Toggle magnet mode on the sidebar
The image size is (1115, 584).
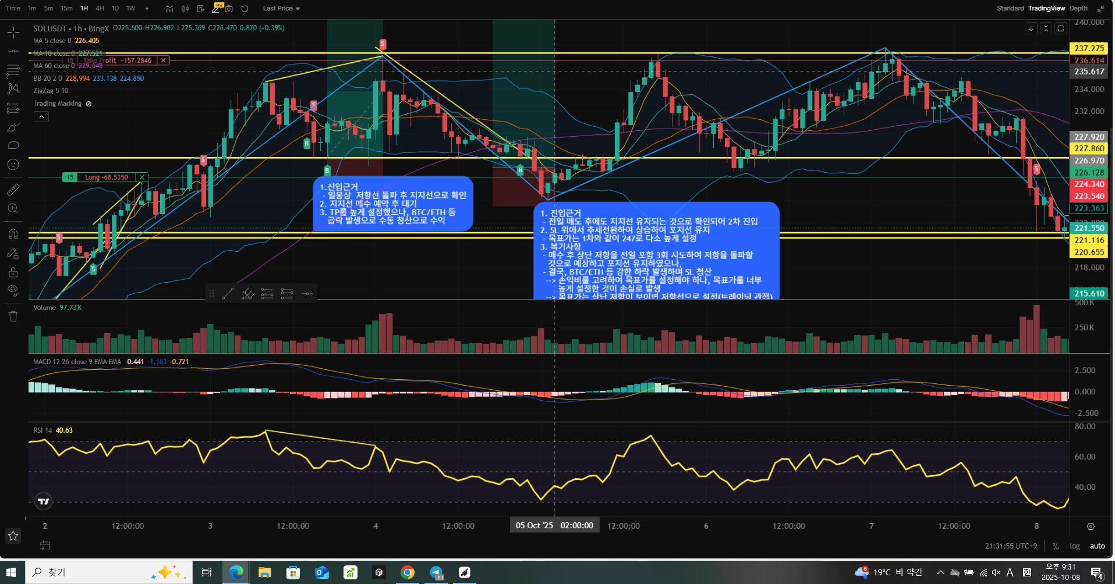pos(13,234)
